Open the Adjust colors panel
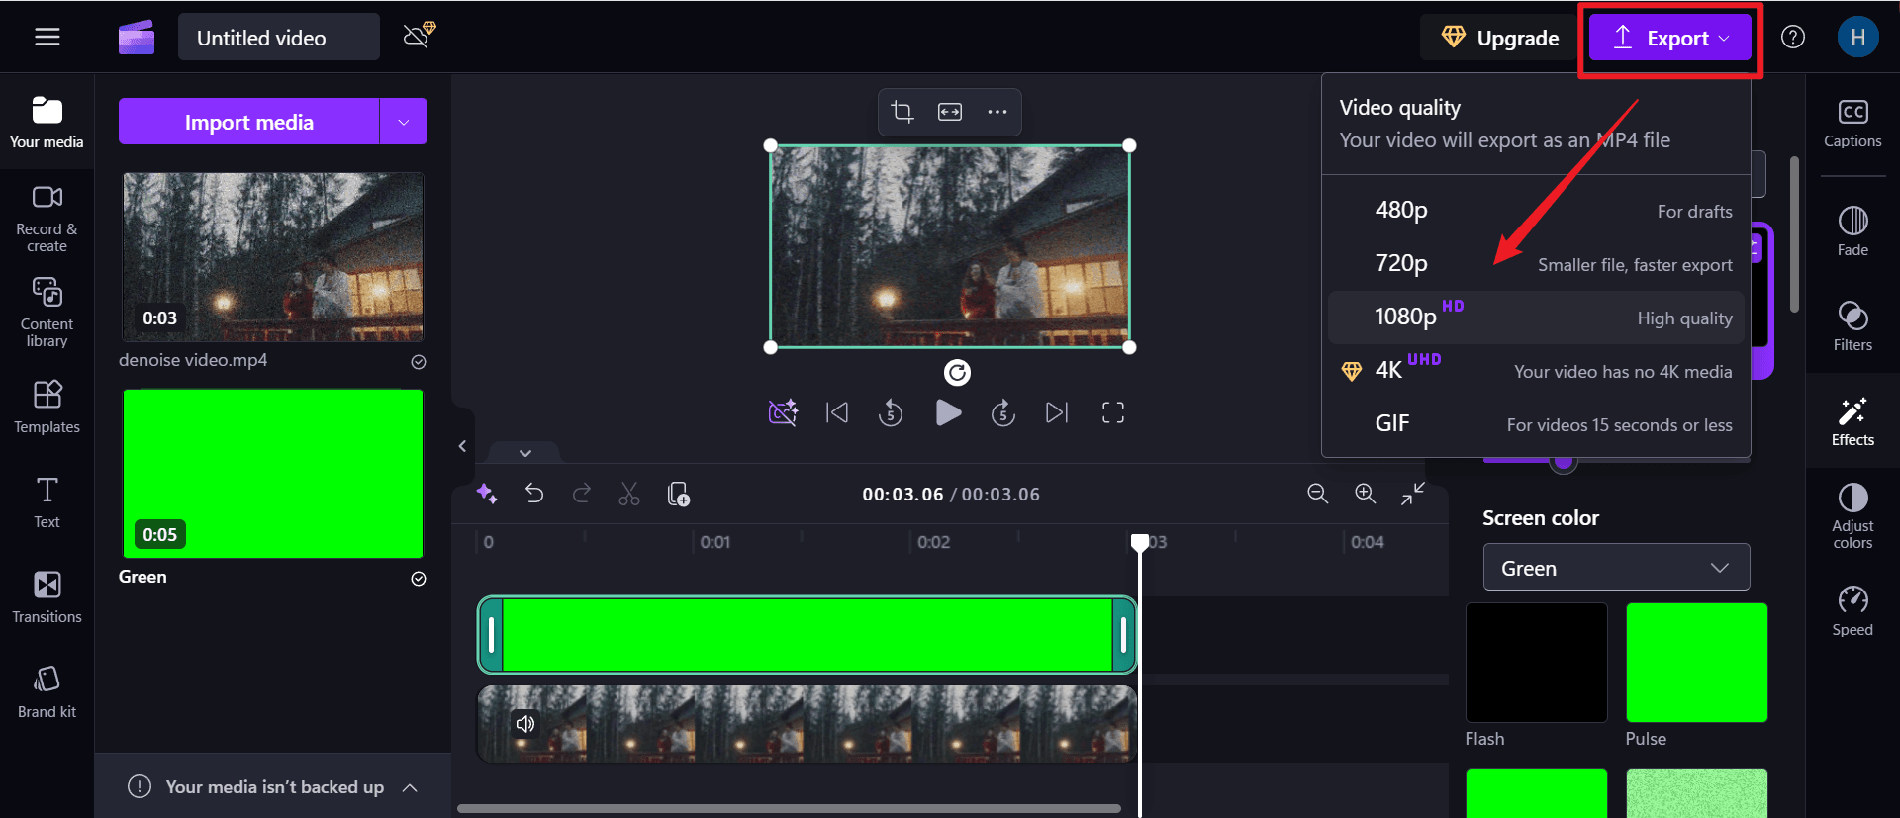Screen dimensions: 1900x818 (1852, 516)
